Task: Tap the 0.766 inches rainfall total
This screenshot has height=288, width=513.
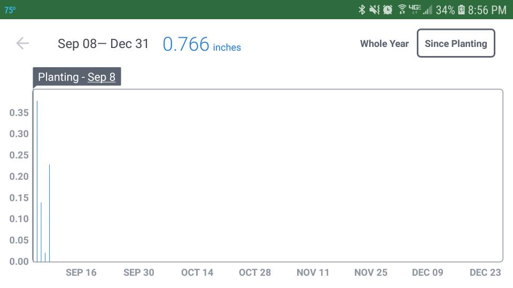Action: 201,44
